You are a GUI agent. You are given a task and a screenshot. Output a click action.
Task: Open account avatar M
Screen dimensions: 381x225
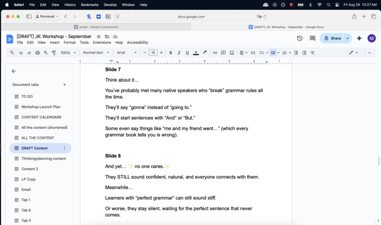[371, 39]
